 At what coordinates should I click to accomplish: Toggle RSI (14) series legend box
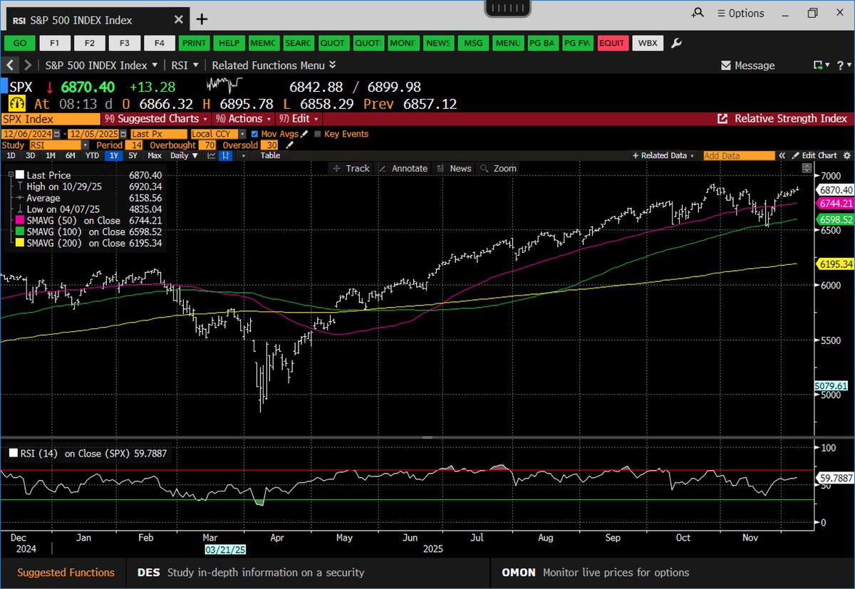tap(14, 452)
